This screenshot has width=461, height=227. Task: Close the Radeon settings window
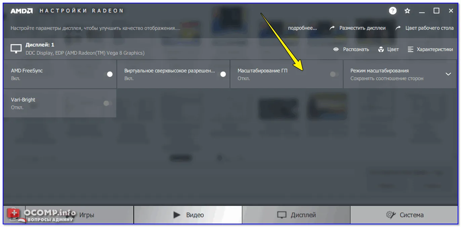click(451, 11)
